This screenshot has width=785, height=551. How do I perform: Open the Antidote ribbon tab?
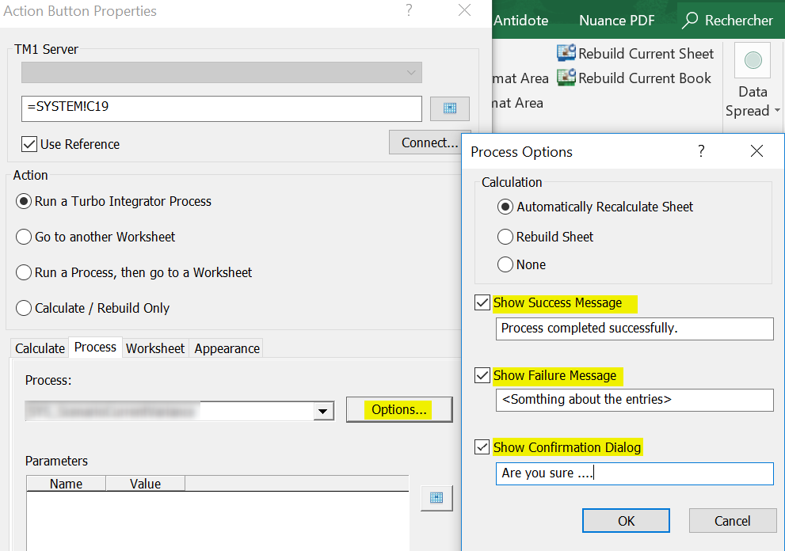520,21
